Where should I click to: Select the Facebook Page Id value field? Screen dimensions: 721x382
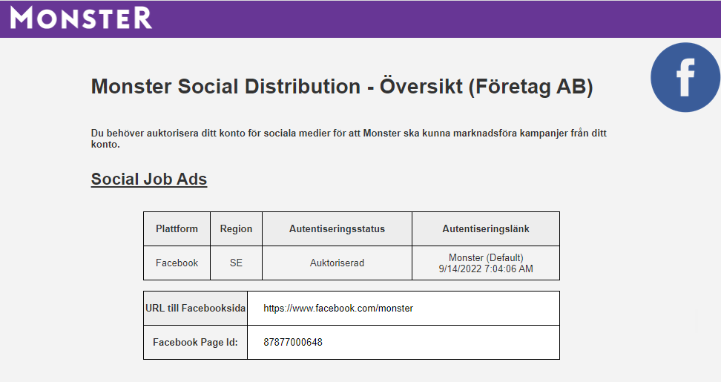pos(404,342)
